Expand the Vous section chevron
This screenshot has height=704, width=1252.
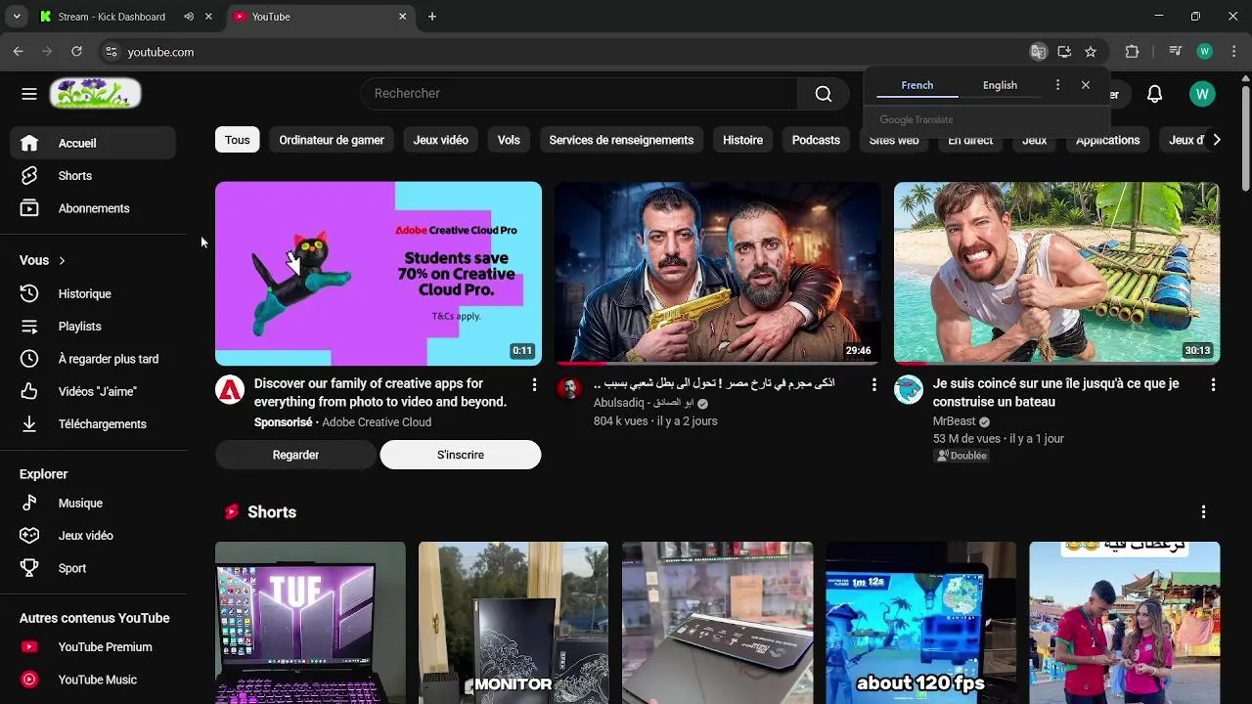point(62,260)
